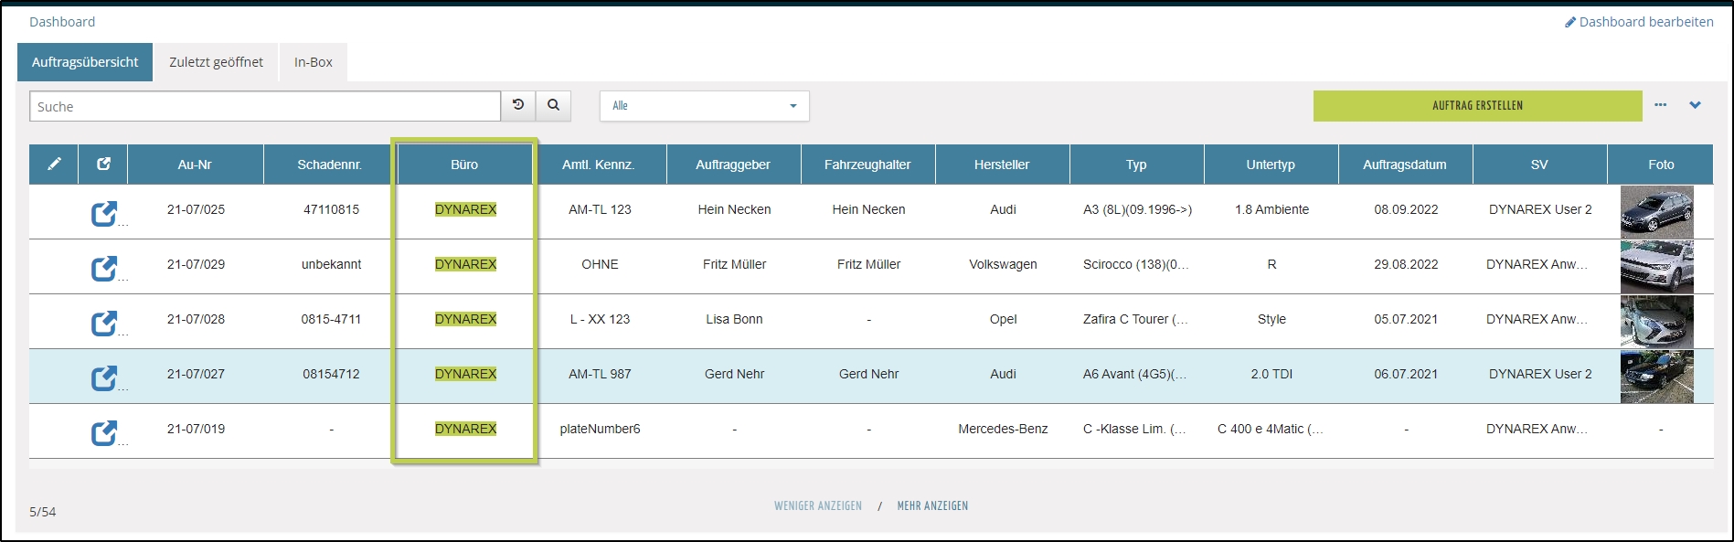The image size is (1734, 542).
Task: Open order 21-07/029 via its open icon
Action: [103, 268]
